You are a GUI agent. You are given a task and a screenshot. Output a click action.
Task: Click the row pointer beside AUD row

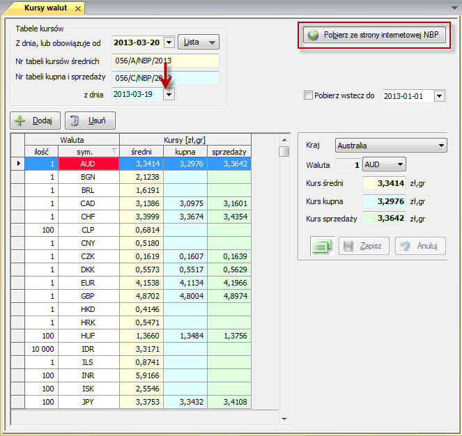(x=19, y=163)
